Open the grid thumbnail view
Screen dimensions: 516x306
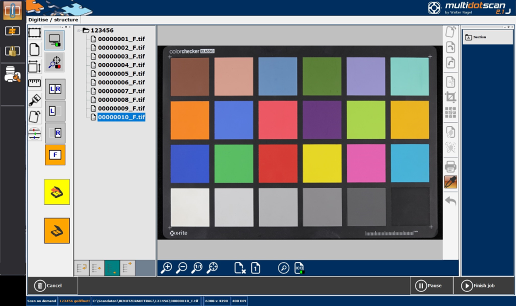coord(450,113)
